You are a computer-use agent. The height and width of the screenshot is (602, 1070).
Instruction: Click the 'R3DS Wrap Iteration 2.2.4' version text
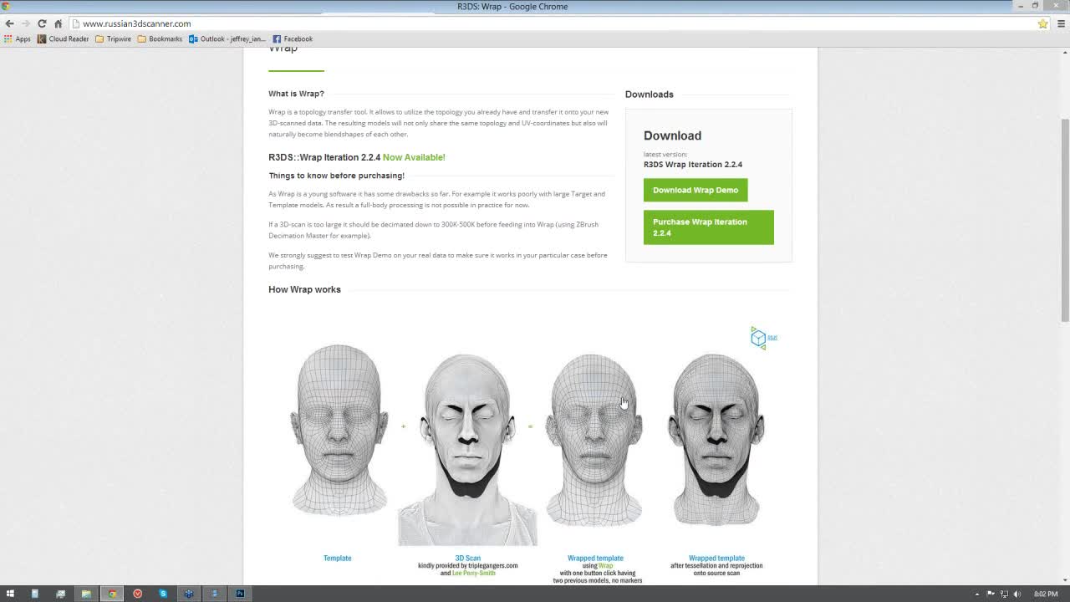(x=693, y=165)
